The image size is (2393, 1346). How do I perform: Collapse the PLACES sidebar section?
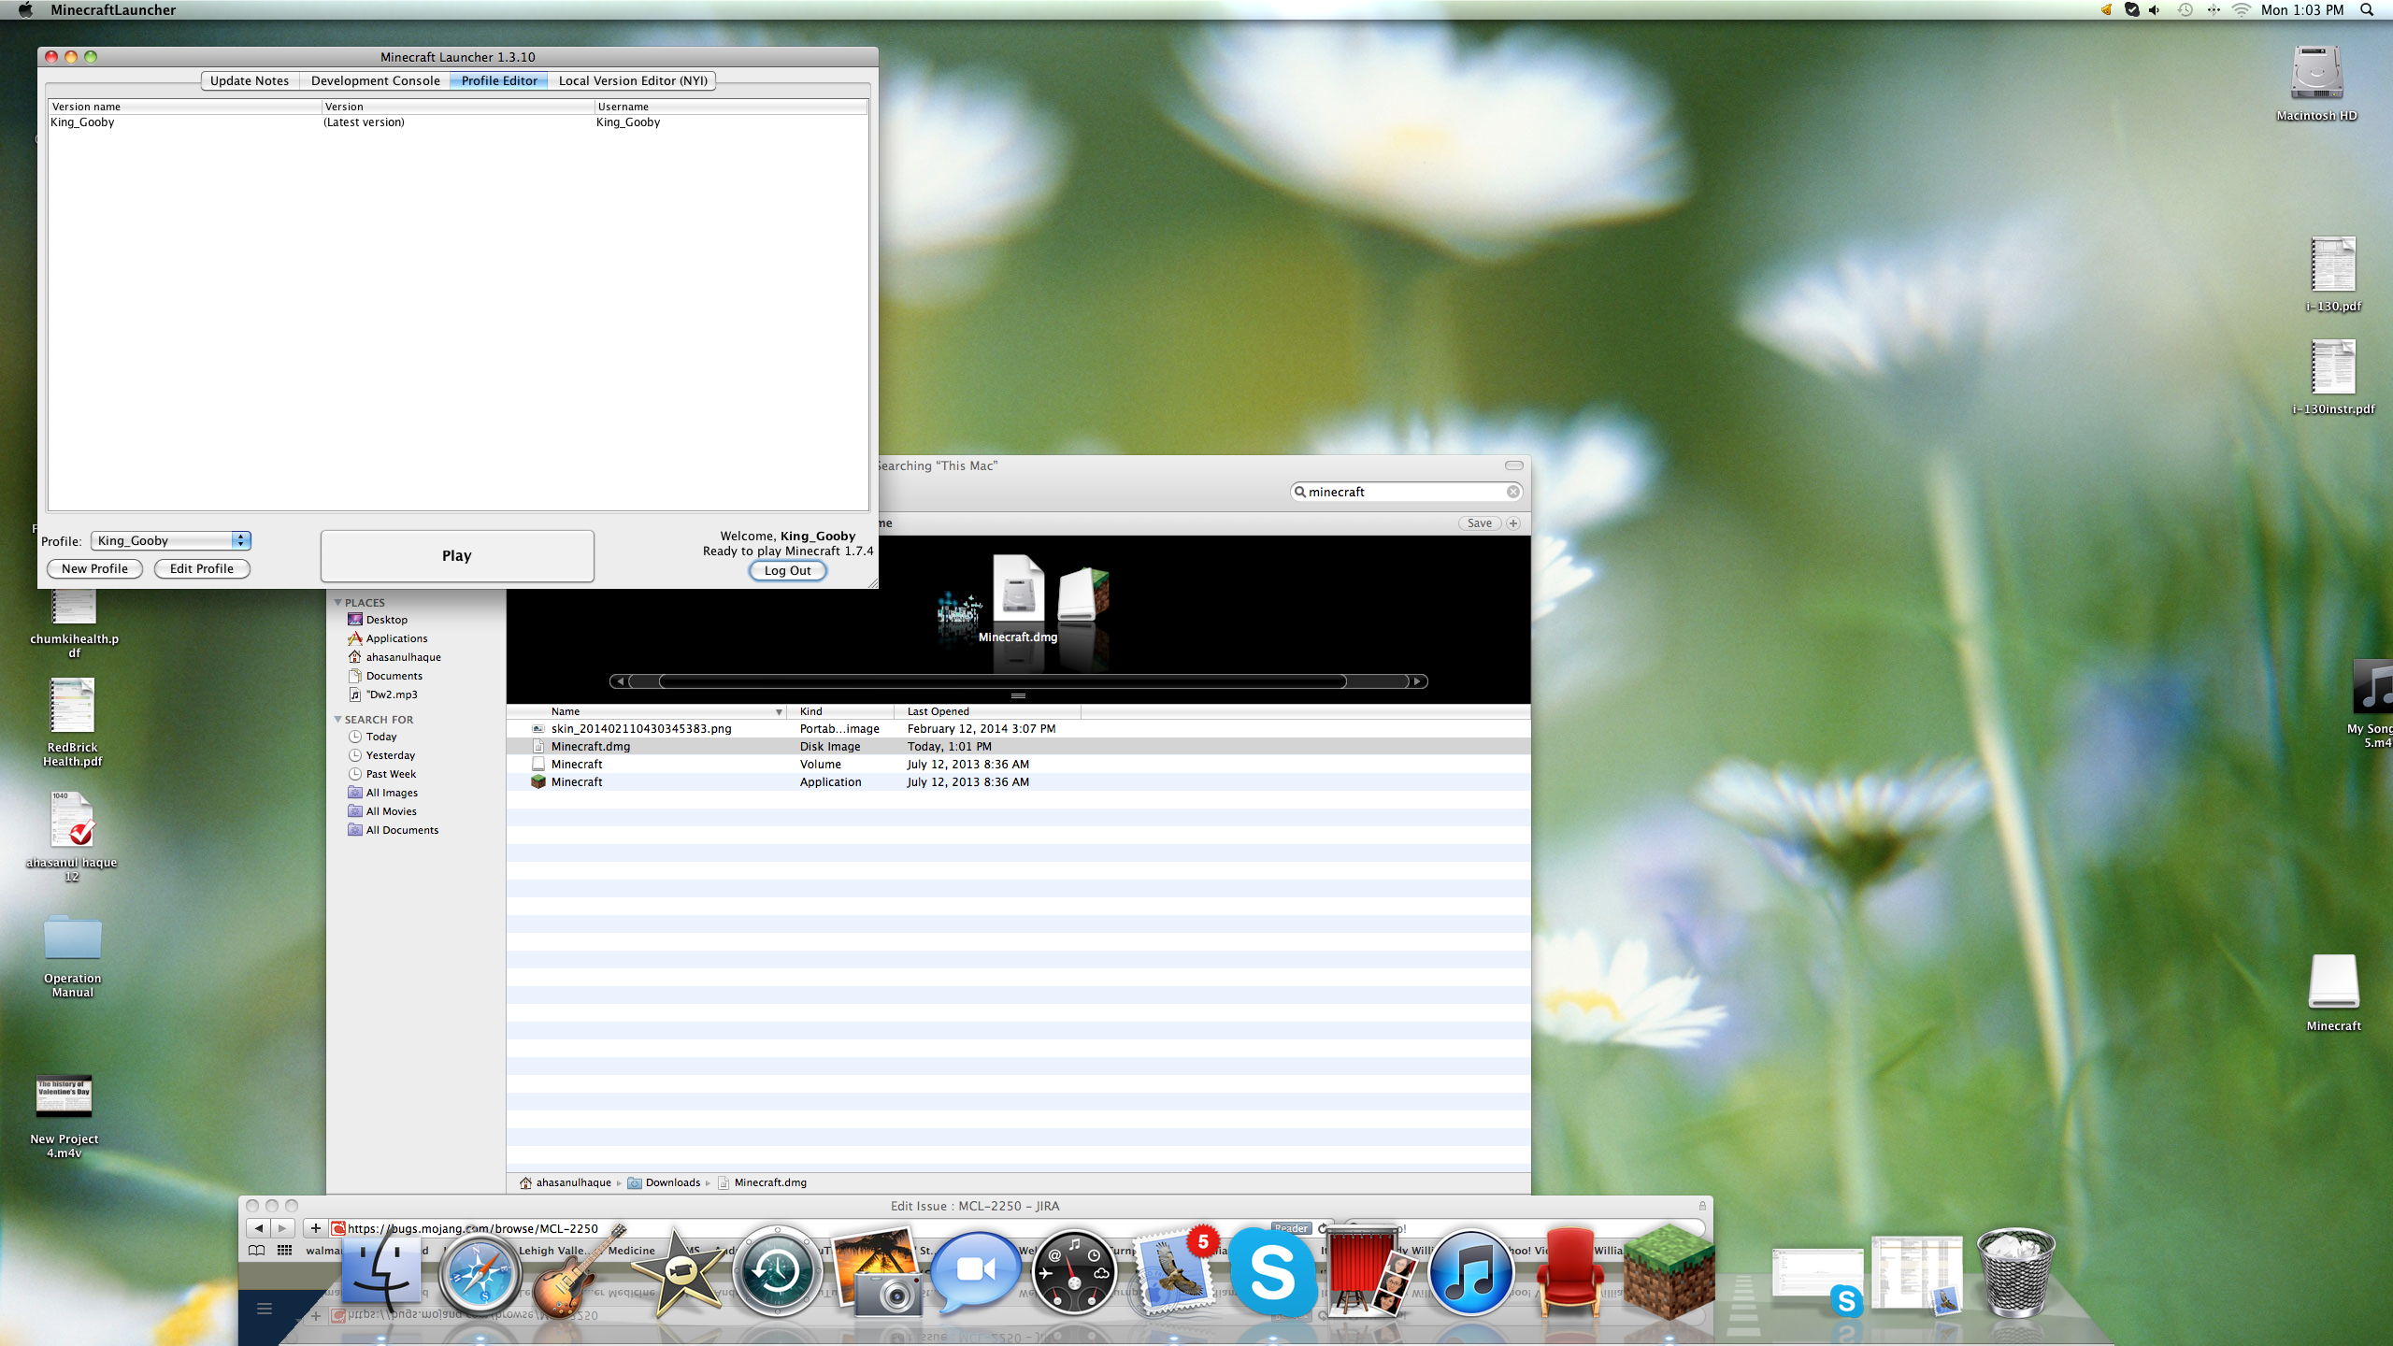[337, 603]
